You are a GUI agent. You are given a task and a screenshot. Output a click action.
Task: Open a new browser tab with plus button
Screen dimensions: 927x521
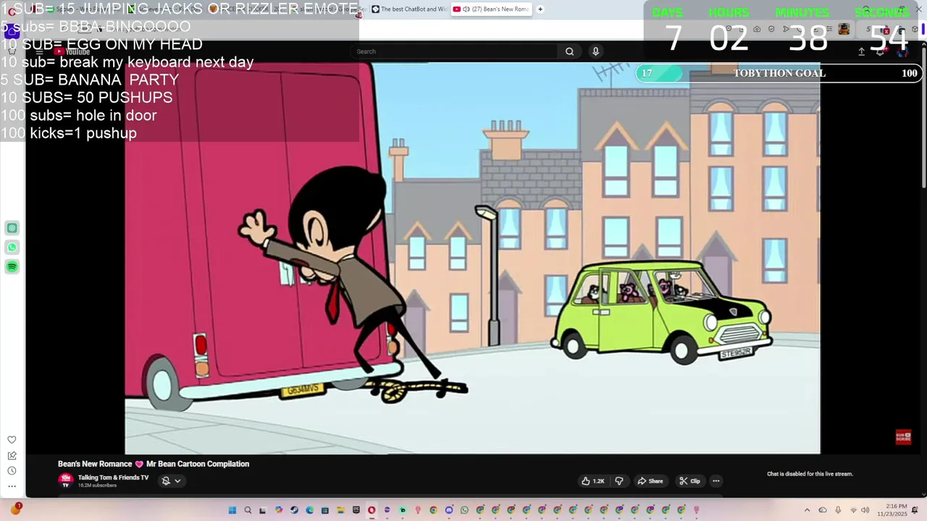click(x=540, y=9)
